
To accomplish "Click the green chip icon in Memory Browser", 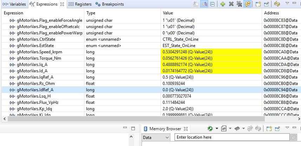I will click(210, 128).
